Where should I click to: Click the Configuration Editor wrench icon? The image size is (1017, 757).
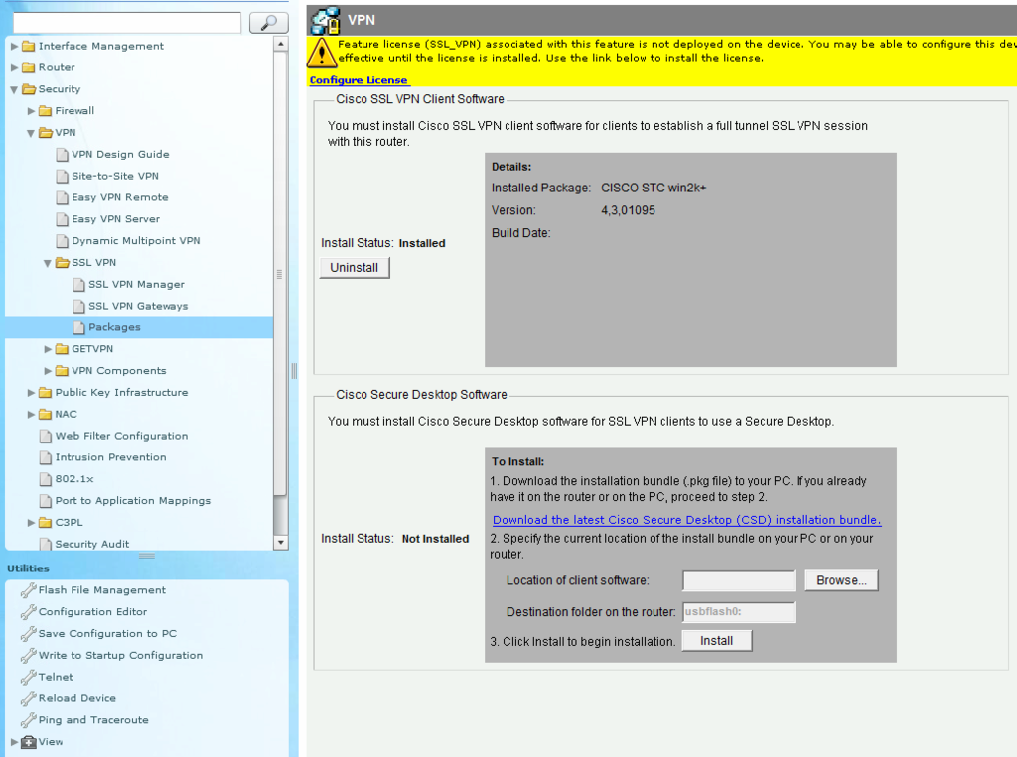coord(28,612)
